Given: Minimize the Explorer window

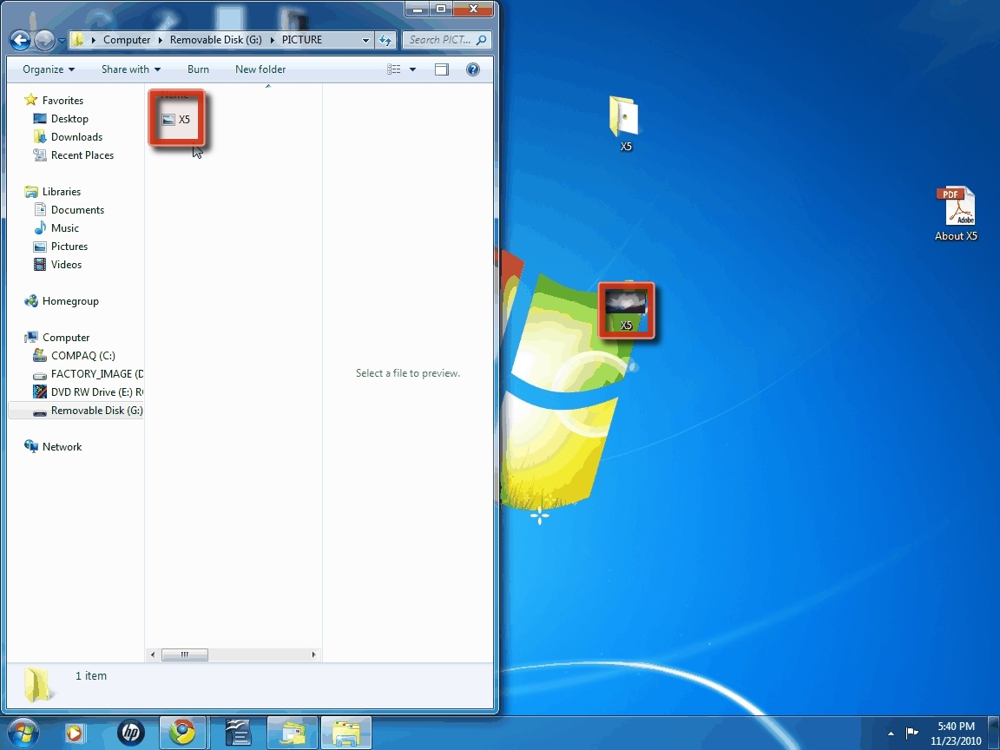Looking at the screenshot, I should click(417, 9).
